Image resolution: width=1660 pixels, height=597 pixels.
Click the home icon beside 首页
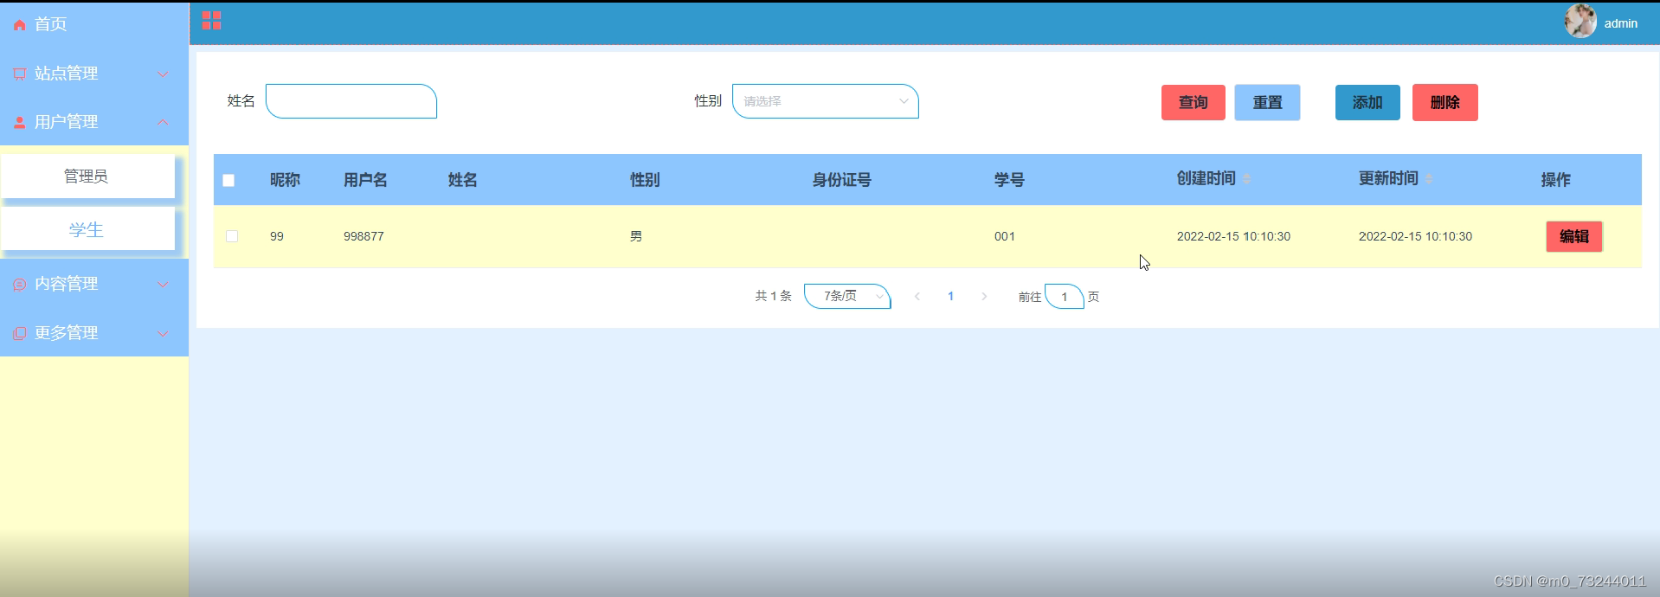pyautogui.click(x=19, y=25)
